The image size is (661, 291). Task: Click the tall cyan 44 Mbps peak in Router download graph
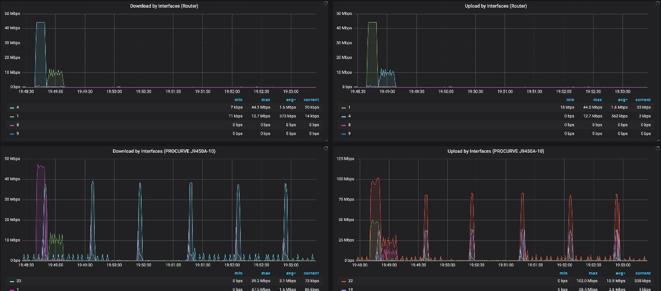(40, 23)
